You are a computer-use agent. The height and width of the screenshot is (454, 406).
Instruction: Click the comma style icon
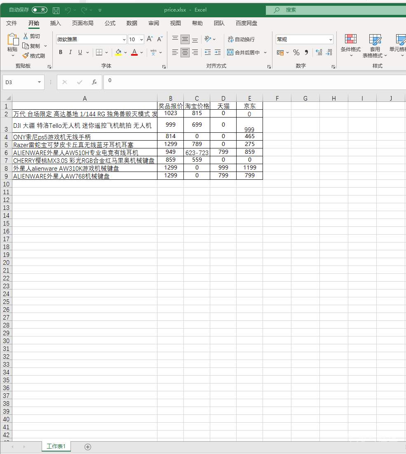306,52
